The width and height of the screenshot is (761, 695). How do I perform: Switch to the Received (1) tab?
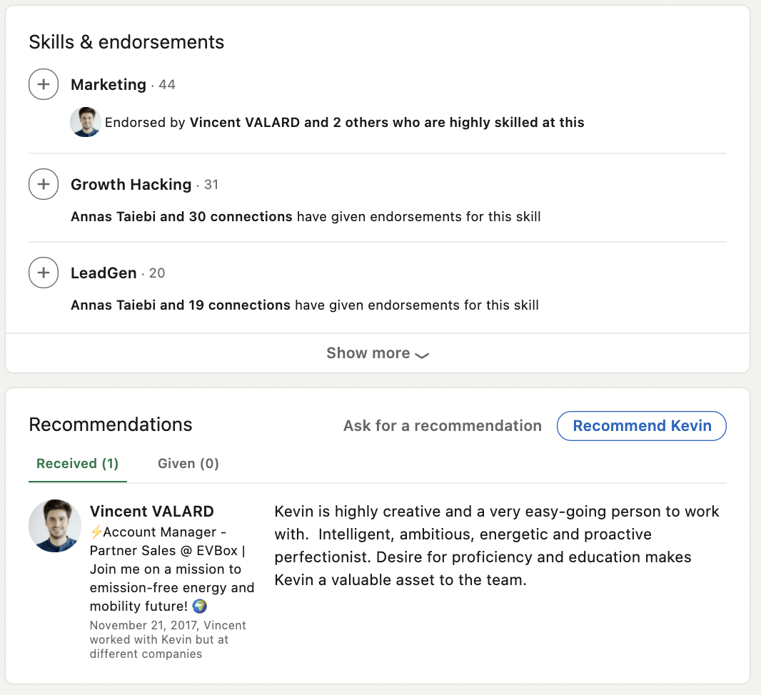78,464
